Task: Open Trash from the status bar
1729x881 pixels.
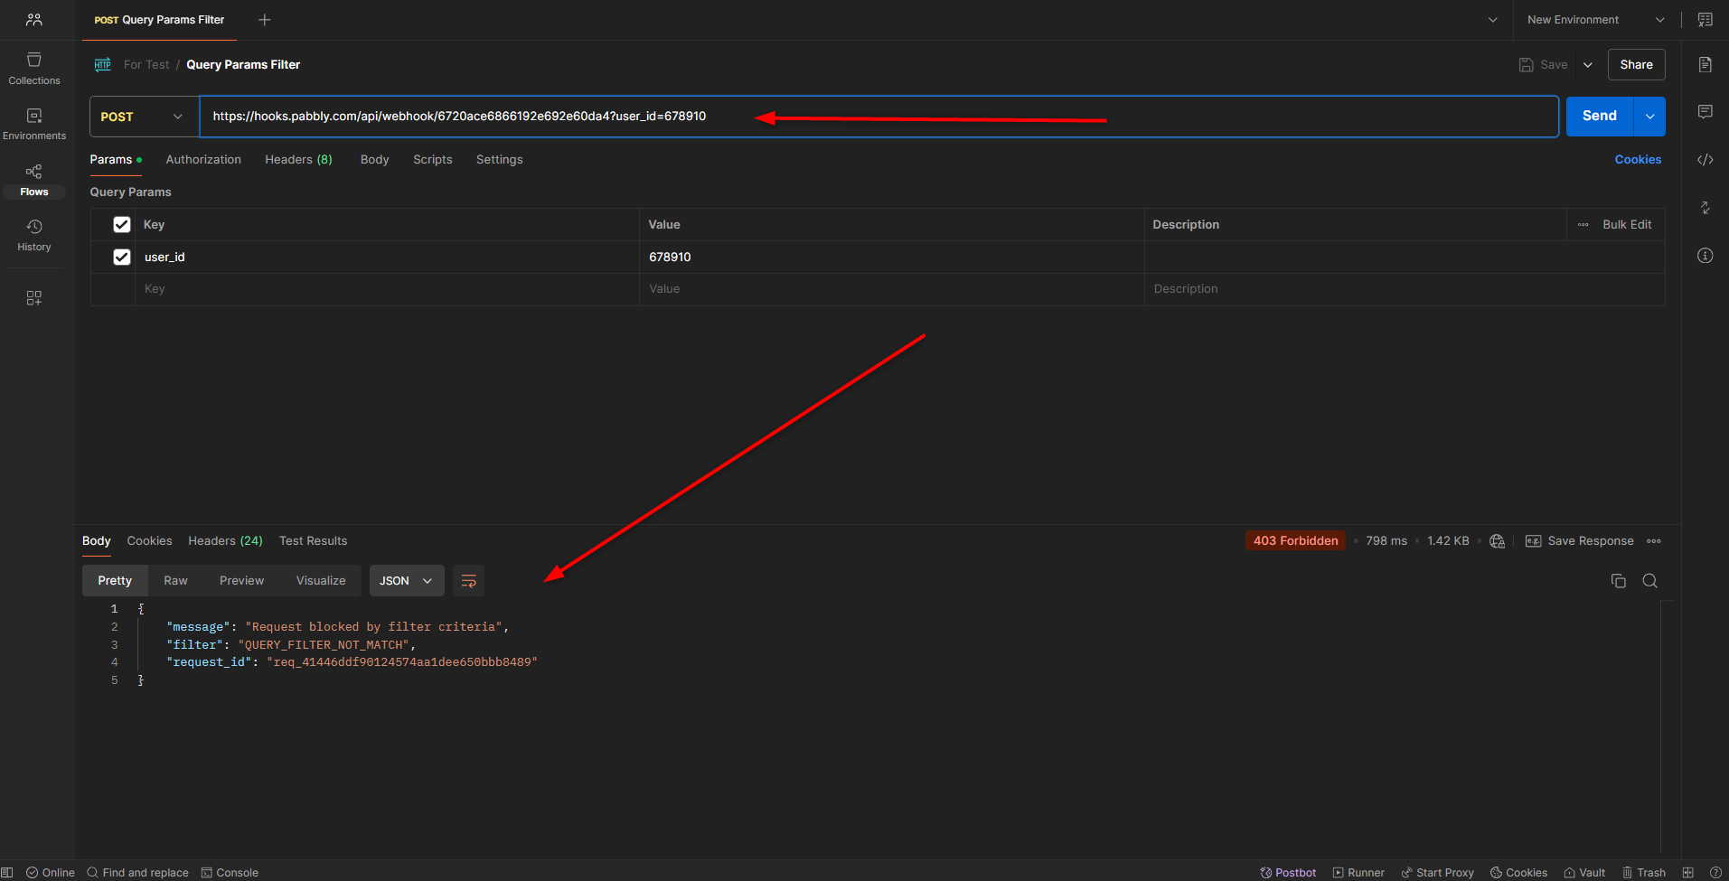Action: coord(1644,872)
